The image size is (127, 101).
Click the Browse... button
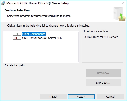(103, 73)
